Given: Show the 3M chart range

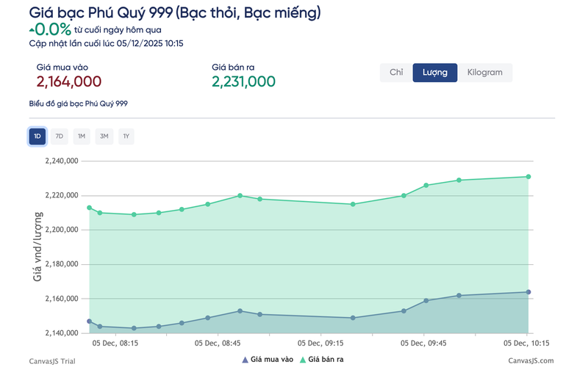Looking at the screenshot, I should click(104, 136).
